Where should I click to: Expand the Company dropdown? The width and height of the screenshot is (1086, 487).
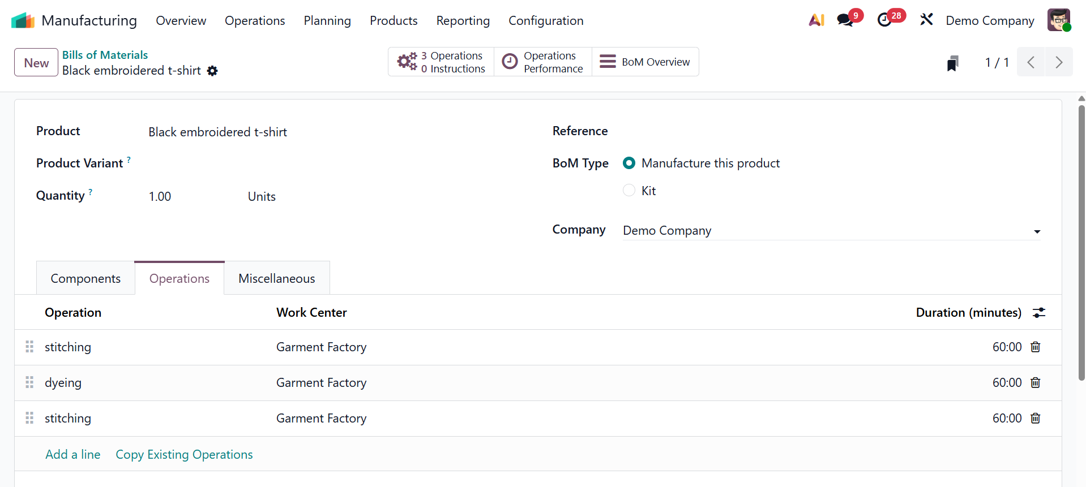pyautogui.click(x=1037, y=231)
